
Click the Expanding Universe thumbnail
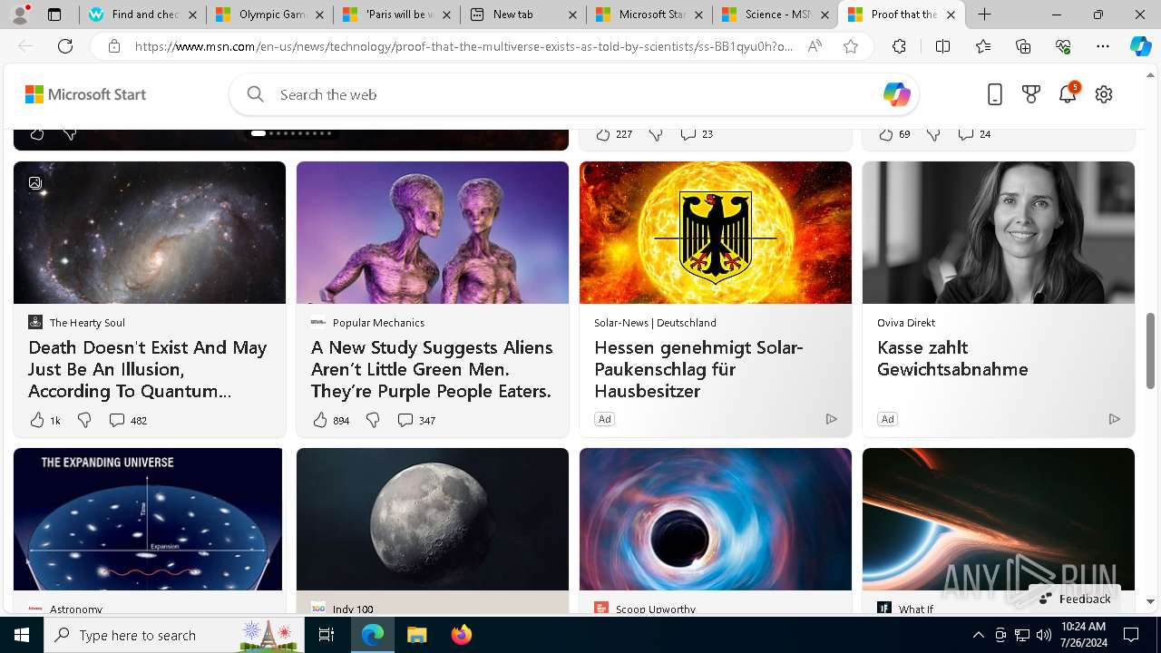tap(150, 519)
